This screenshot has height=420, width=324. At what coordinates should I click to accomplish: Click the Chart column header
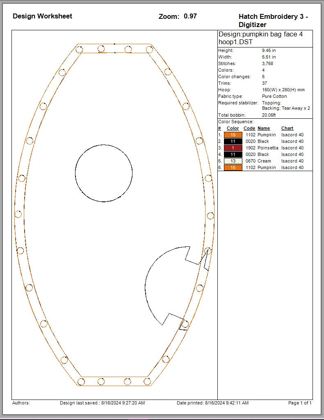pyautogui.click(x=287, y=128)
